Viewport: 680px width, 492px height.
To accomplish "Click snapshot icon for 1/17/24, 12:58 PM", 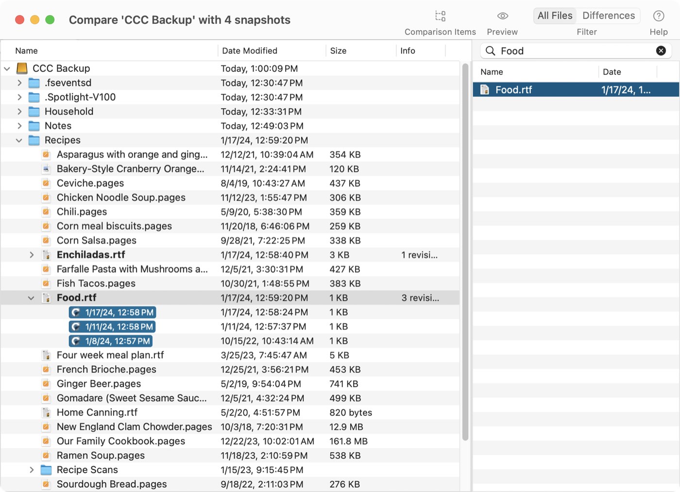I will tap(76, 312).
